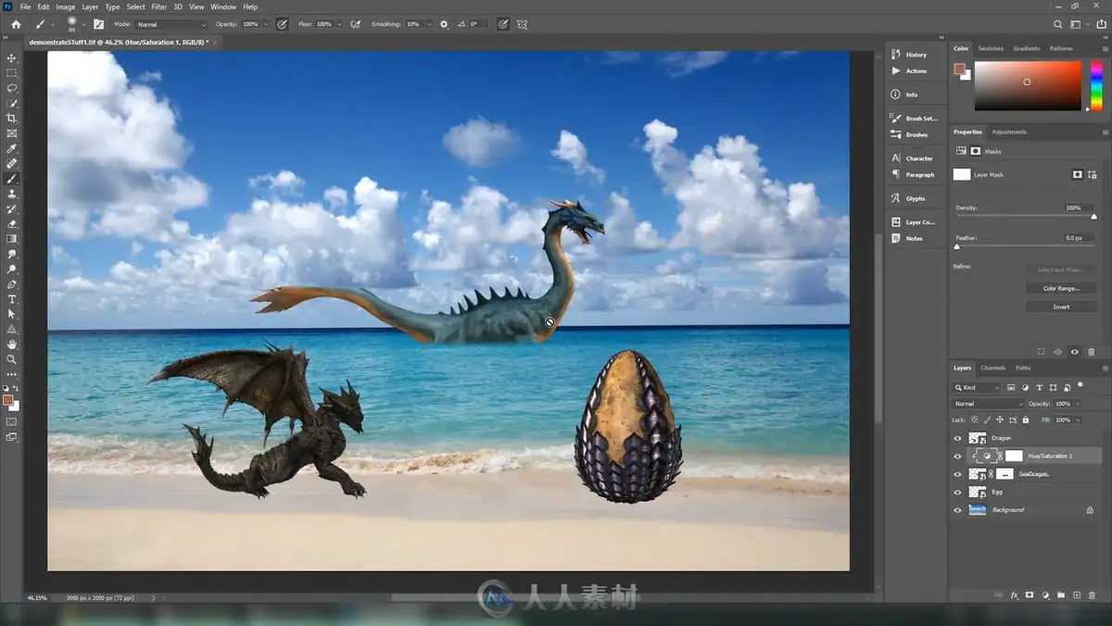Open the layer Fill dropdown arrow
Screen dimensions: 1112x626
point(1078,419)
